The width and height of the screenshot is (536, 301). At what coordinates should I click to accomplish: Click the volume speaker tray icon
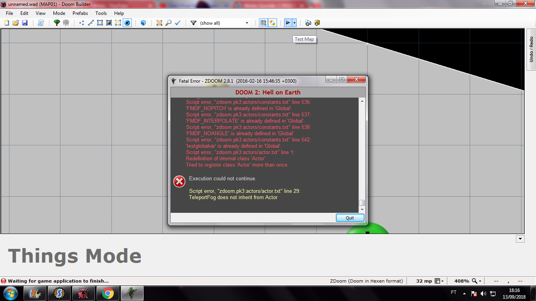coord(483,293)
